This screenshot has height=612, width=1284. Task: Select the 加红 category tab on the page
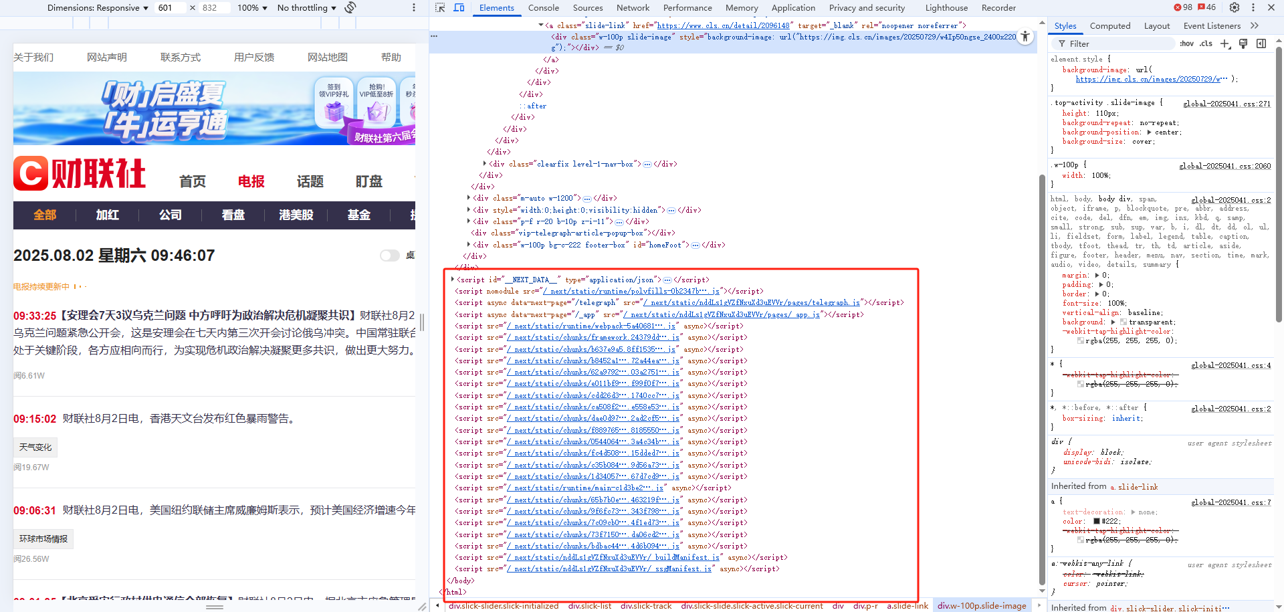pyautogui.click(x=107, y=215)
